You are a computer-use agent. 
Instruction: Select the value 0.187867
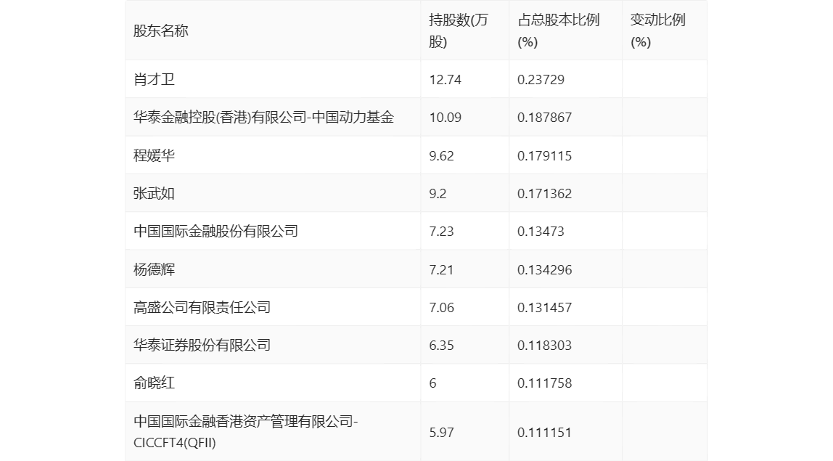pos(544,118)
